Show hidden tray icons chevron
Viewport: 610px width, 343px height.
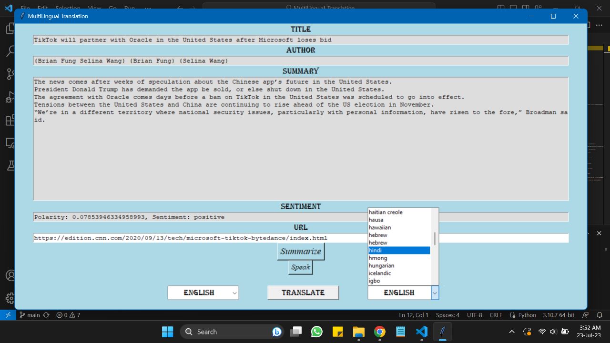pos(512,332)
